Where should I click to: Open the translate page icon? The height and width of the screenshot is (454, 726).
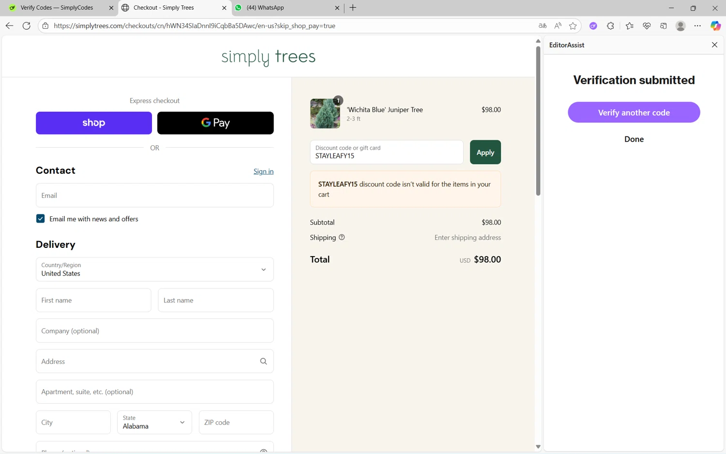[543, 26]
